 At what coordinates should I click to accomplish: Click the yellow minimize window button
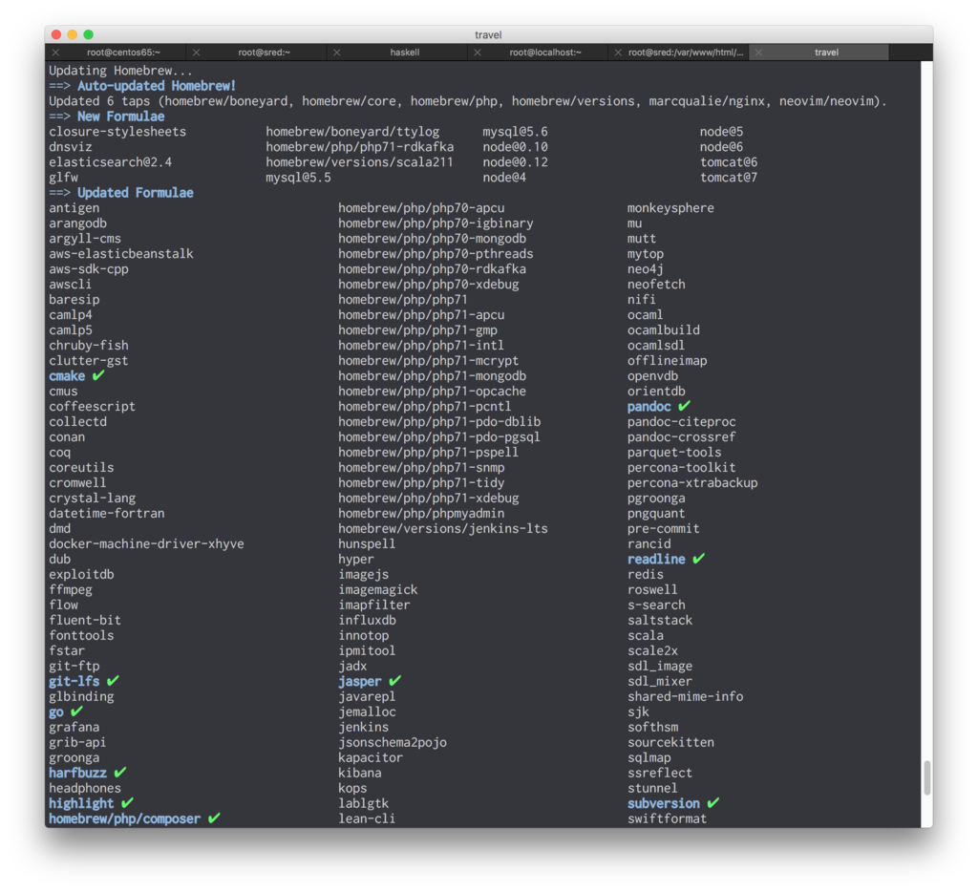click(73, 34)
